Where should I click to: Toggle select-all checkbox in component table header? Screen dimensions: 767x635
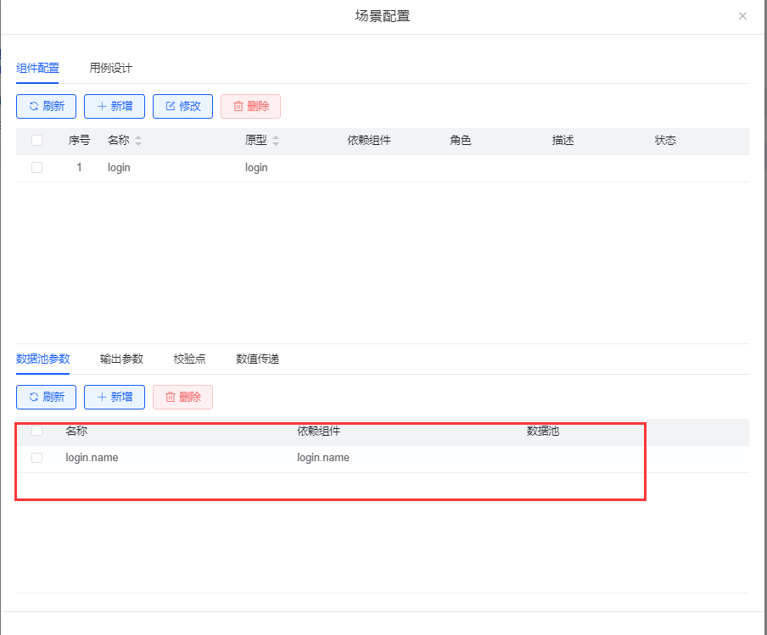[36, 141]
